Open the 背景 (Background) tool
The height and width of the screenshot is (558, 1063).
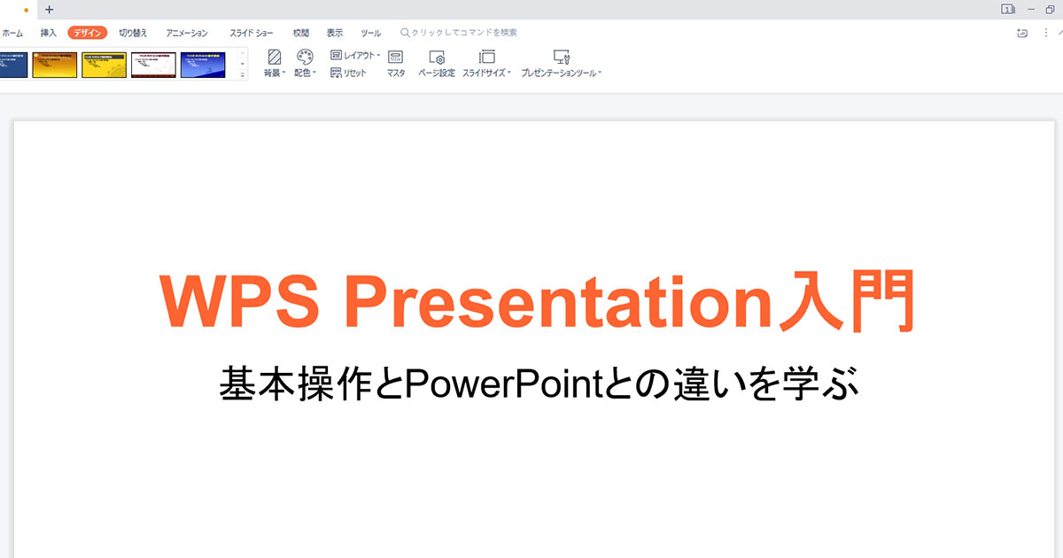click(275, 63)
